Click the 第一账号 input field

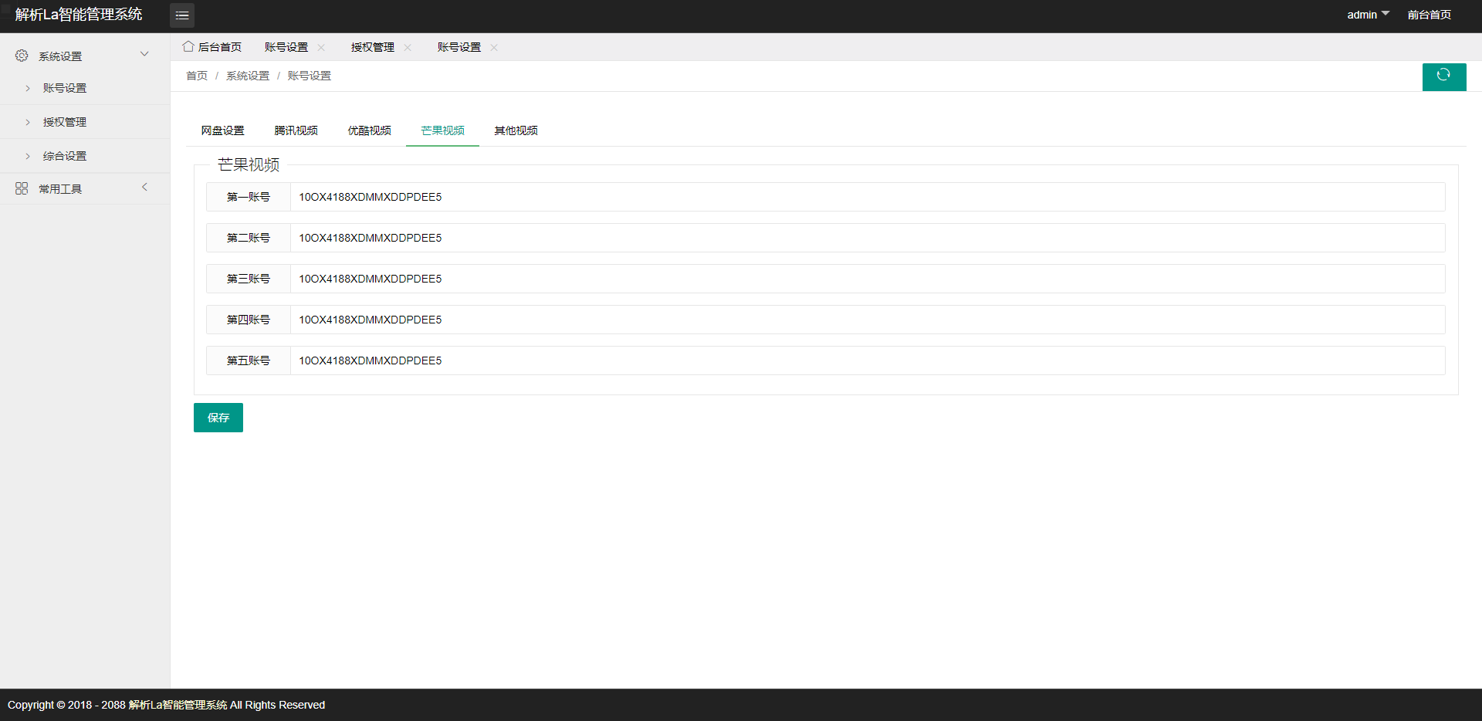pyautogui.click(x=866, y=197)
